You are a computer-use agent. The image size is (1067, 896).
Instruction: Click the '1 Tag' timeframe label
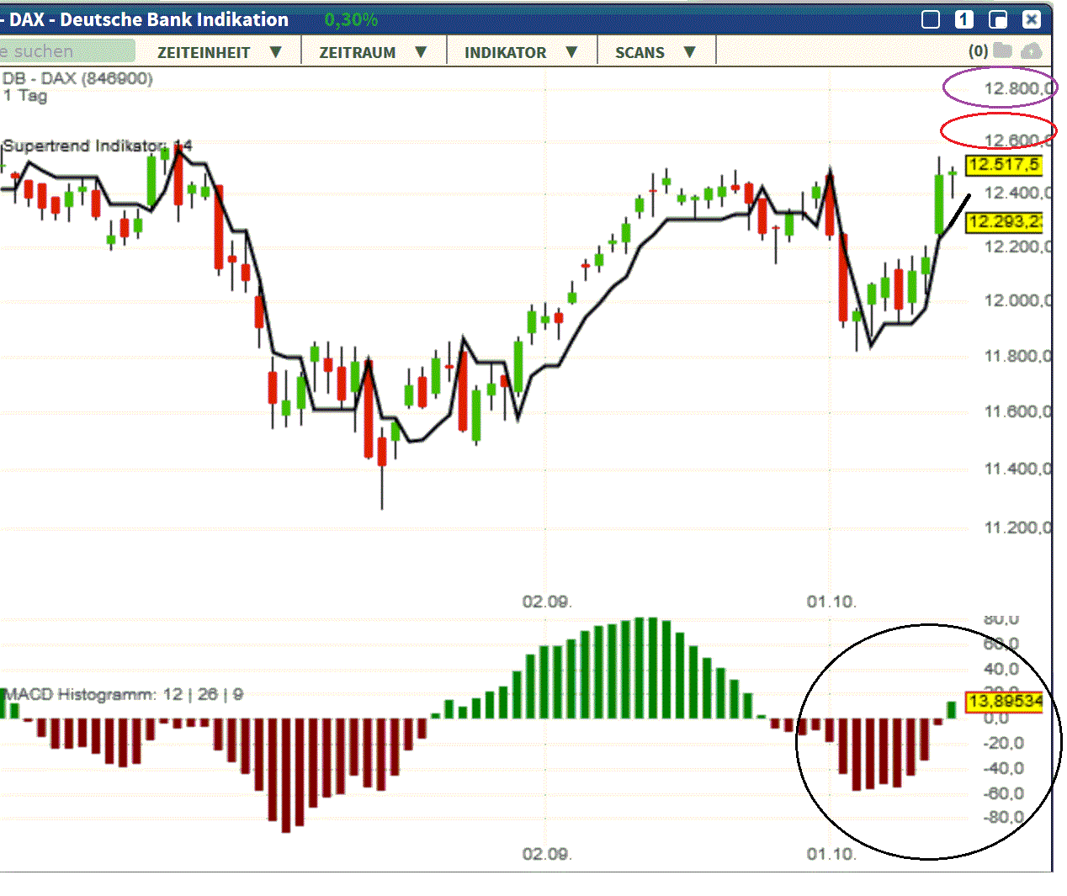pyautogui.click(x=24, y=96)
